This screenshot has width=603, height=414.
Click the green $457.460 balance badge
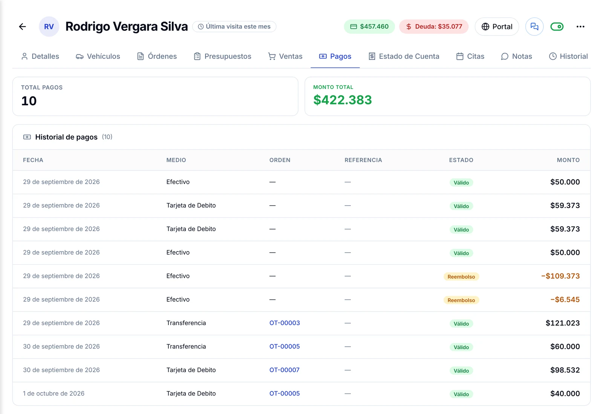369,26
